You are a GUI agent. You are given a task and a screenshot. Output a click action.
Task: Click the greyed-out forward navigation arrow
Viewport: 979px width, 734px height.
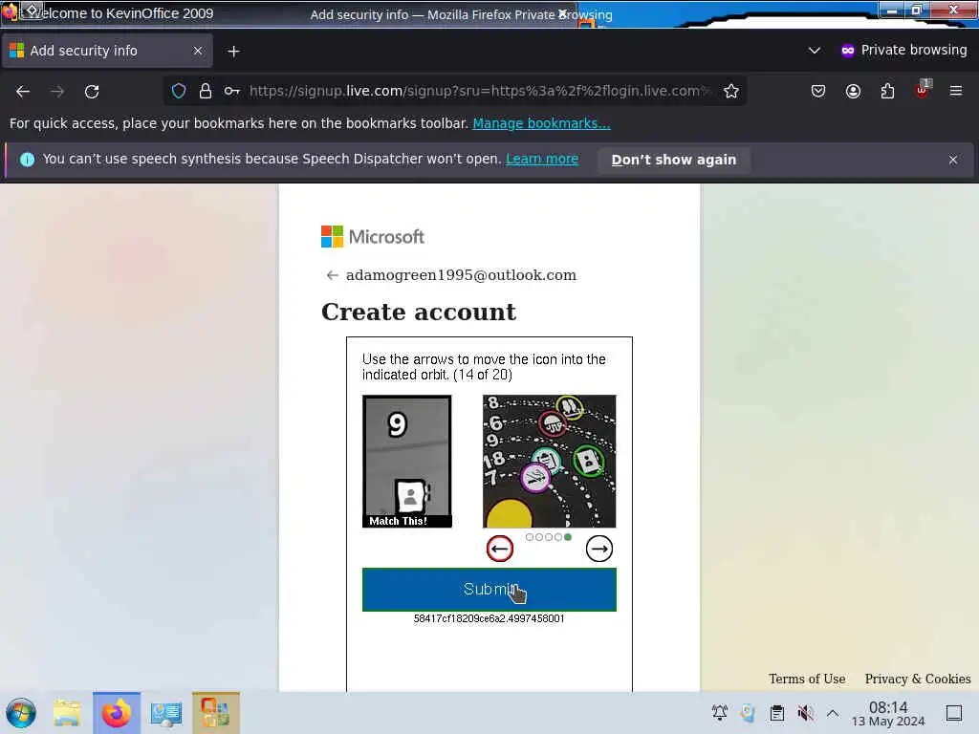click(x=57, y=91)
